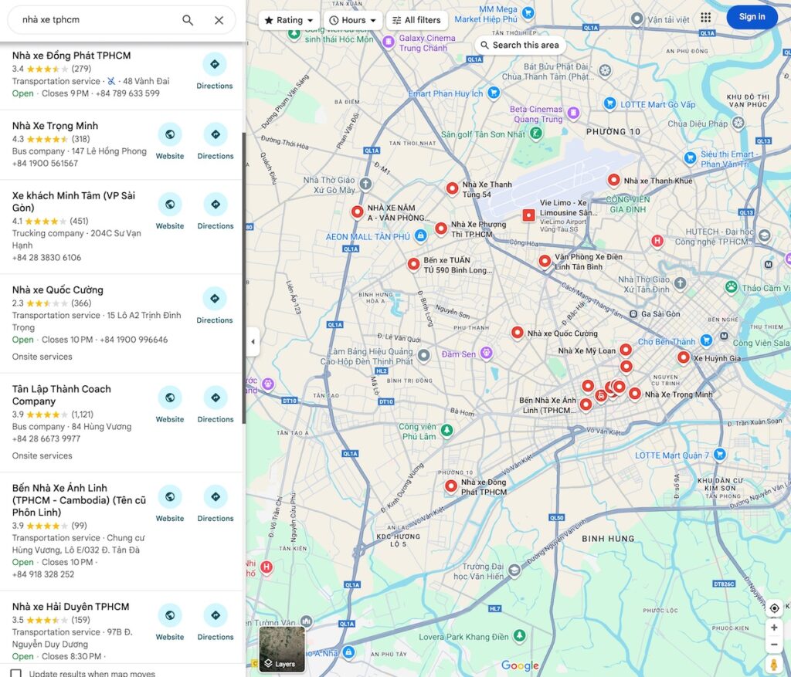The width and height of the screenshot is (791, 677).
Task: Get directions to Nhà Xe Trọng Minh
Action: 216,142
